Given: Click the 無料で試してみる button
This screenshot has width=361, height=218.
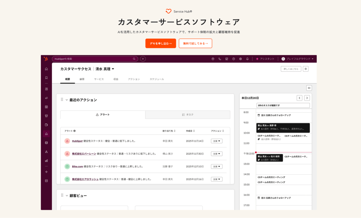Looking at the screenshot, I should [195, 43].
